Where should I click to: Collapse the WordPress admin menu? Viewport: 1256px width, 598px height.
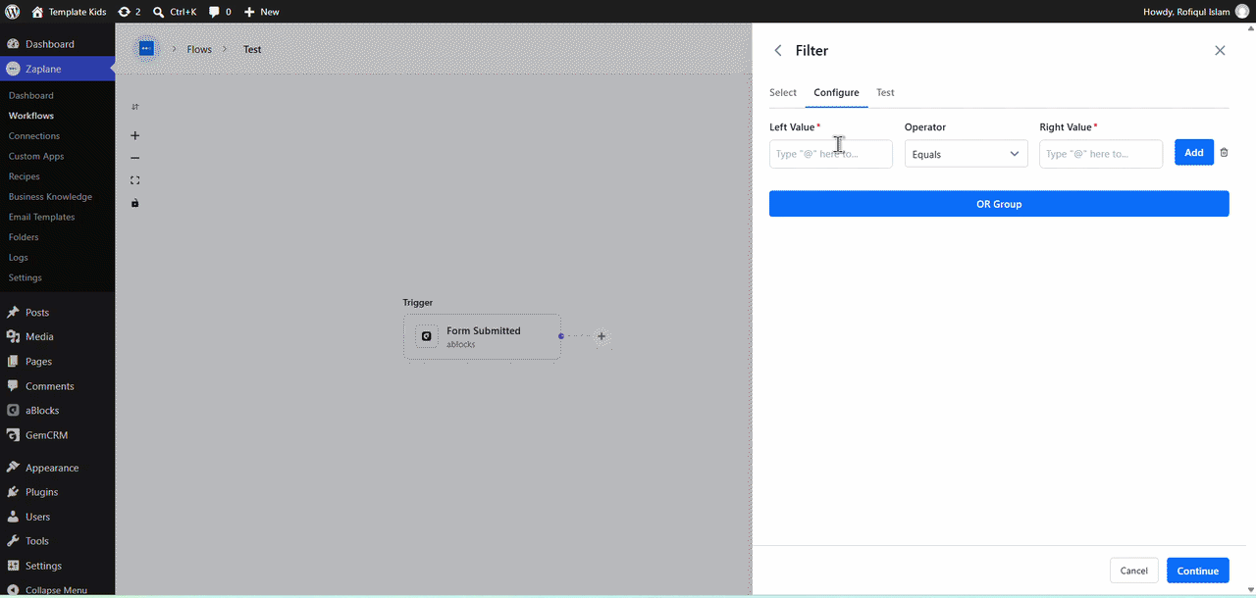coord(57,590)
